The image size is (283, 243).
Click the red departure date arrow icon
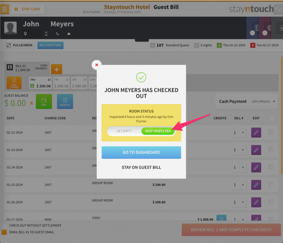click(x=253, y=45)
